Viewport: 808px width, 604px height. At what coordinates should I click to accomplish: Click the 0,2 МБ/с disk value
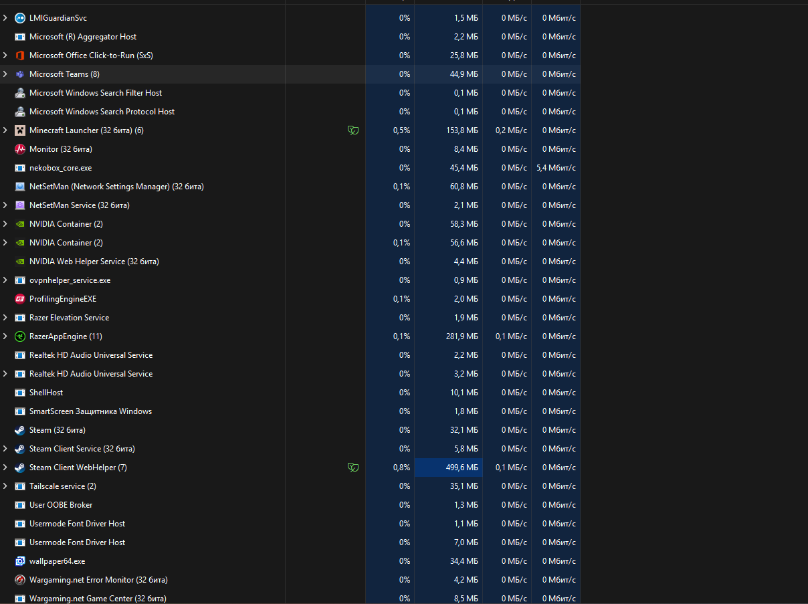pos(512,130)
